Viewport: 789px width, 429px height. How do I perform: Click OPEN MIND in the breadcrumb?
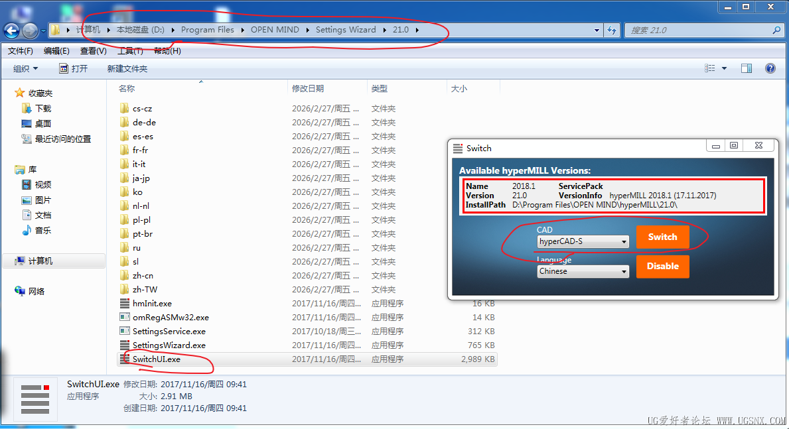coord(275,30)
